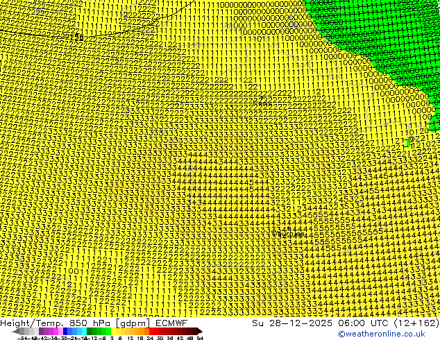Select the dark blue swatch in the temperature legend
This screenshot has width=440, height=340.
point(65,331)
